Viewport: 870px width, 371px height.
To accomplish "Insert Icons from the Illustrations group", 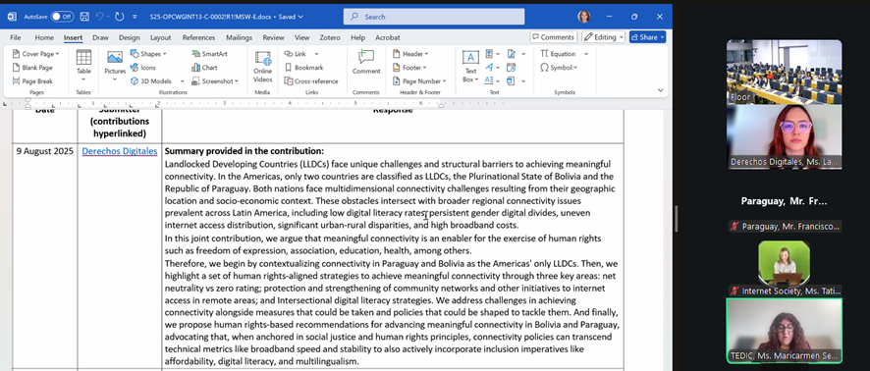I will (x=143, y=68).
